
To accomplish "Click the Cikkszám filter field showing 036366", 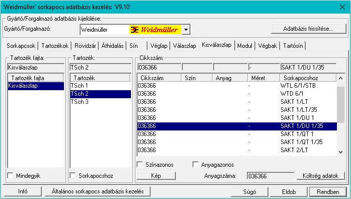I will click(159, 67).
